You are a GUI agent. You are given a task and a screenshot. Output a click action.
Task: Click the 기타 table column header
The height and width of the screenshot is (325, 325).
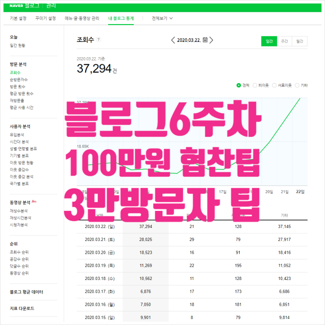284,216
